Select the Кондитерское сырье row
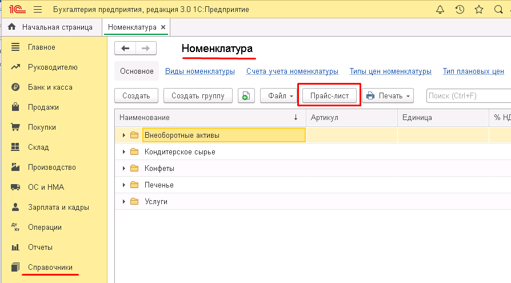The width and height of the screenshot is (511, 283). [x=313, y=152]
